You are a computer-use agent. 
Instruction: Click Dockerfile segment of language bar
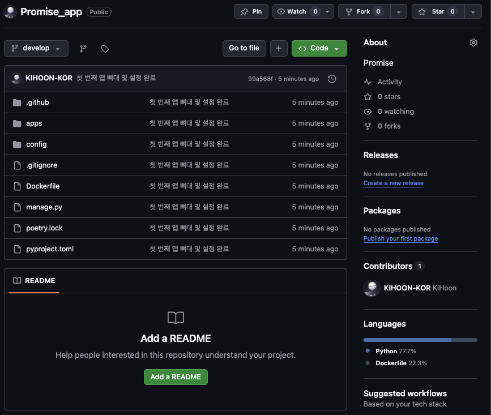[x=464, y=340]
